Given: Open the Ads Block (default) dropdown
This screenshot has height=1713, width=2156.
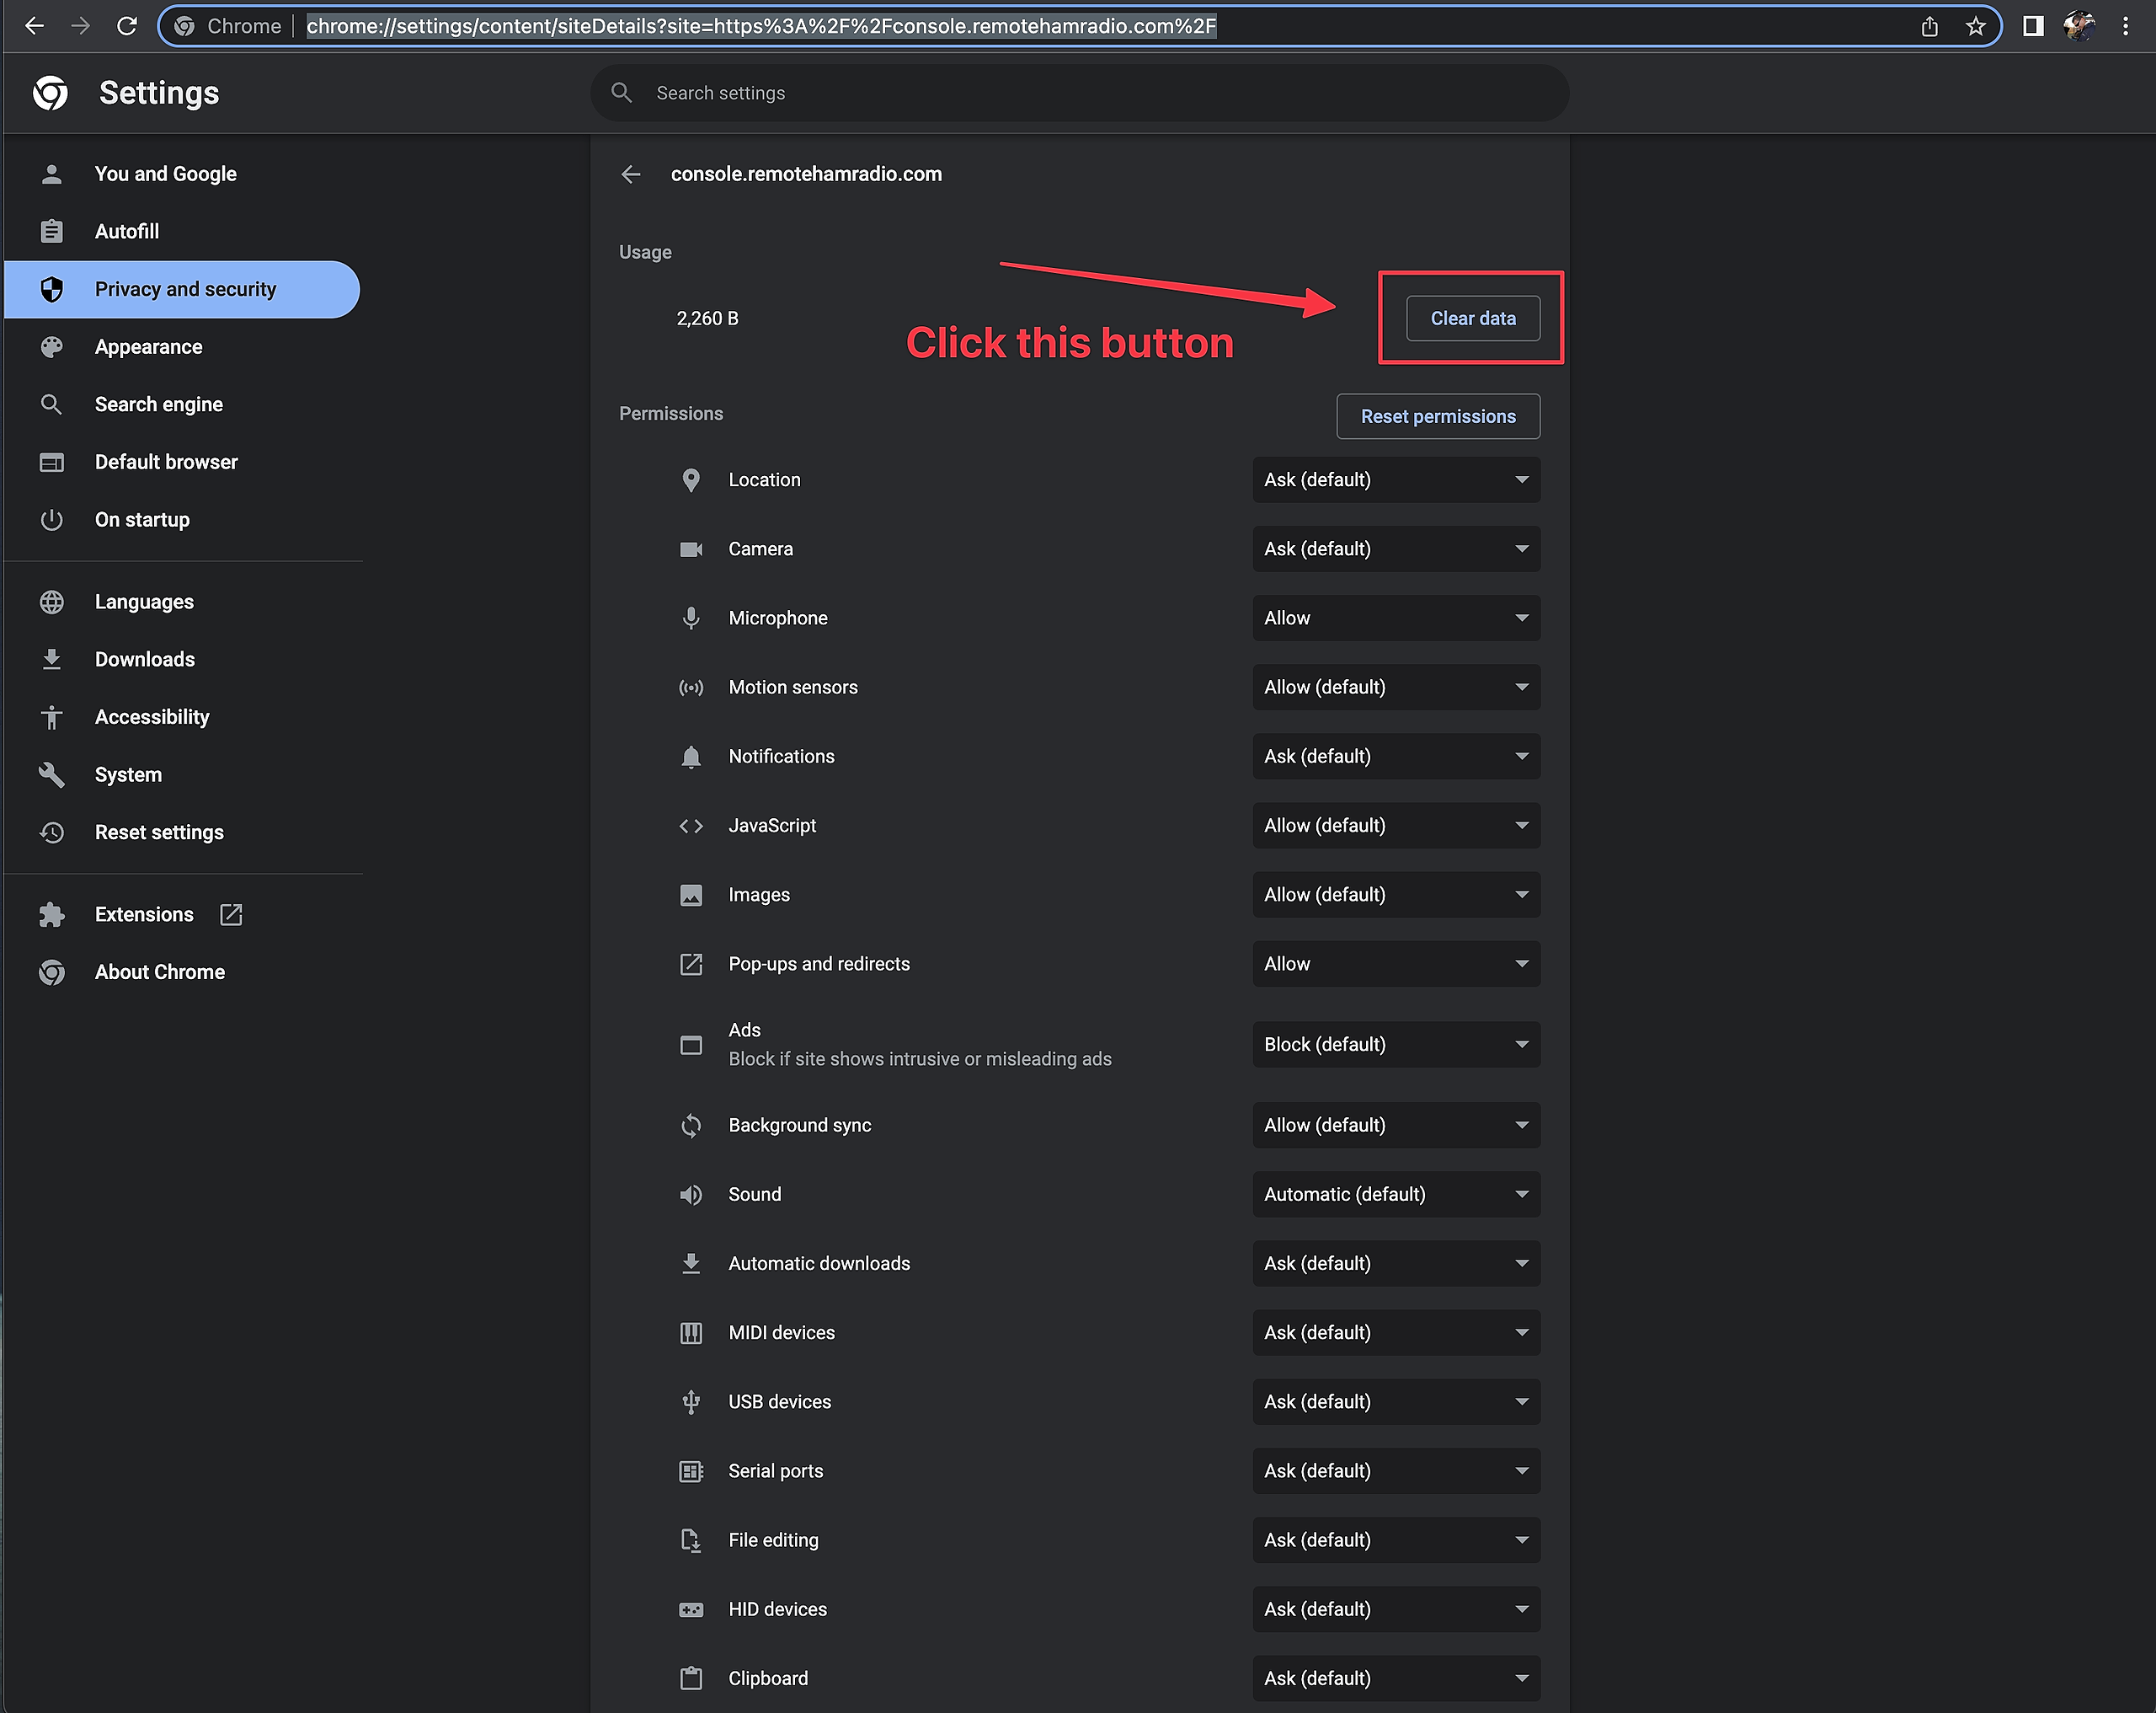Looking at the screenshot, I should pyautogui.click(x=1395, y=1045).
